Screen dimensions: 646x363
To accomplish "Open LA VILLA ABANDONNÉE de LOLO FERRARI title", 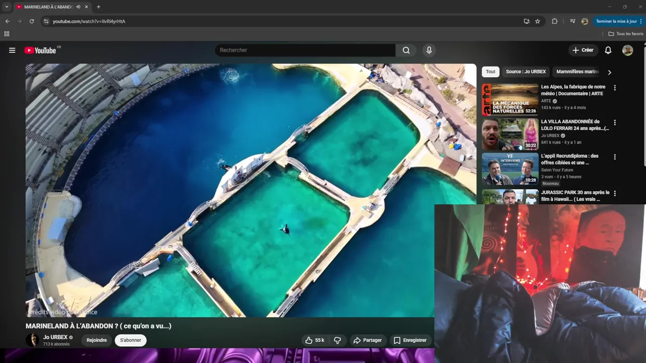I will pos(575,125).
